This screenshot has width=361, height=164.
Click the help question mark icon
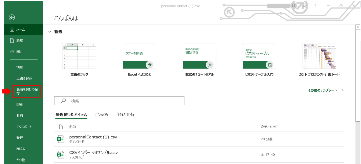[x=315, y=6]
